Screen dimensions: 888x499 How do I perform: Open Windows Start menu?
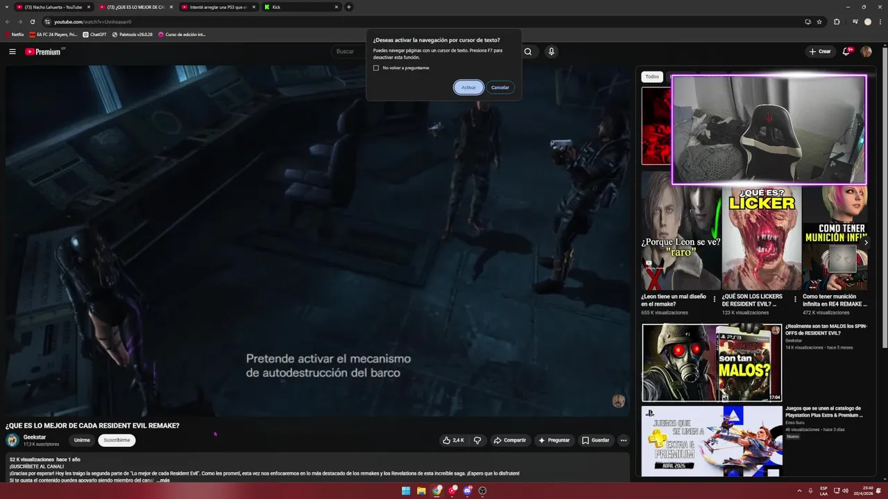pos(406,491)
